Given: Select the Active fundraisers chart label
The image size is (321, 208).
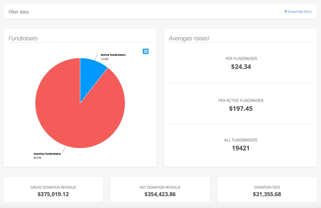Looking at the screenshot, I should point(113,55).
